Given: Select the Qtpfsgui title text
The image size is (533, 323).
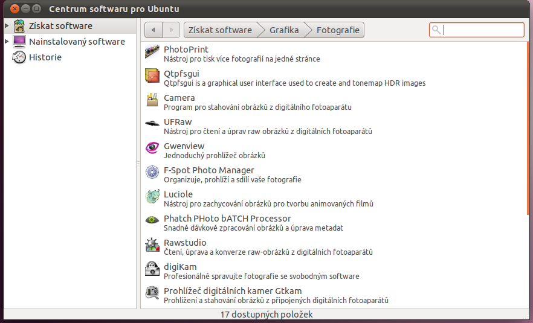Looking at the screenshot, I should coord(181,74).
